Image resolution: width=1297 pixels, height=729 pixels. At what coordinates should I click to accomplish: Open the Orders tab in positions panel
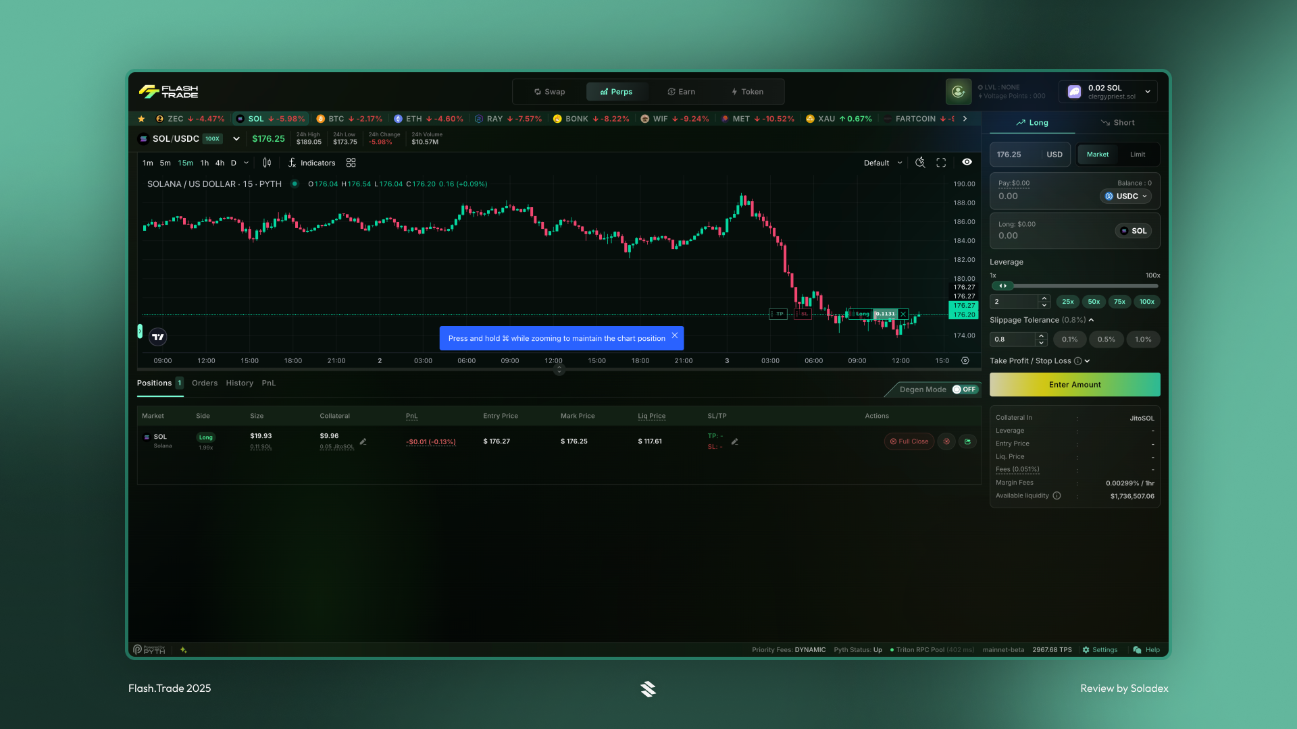[205, 383]
